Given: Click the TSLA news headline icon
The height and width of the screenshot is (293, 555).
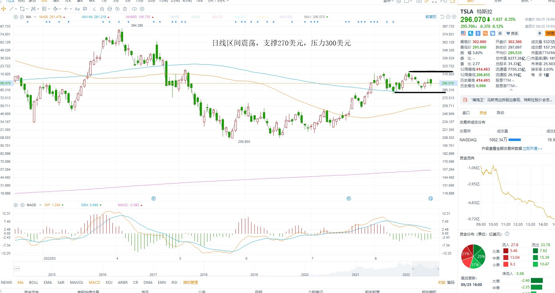Looking at the screenshot, I should [x=465, y=100].
